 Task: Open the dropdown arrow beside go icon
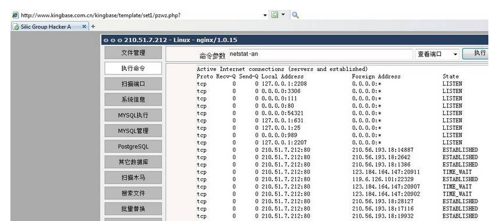pyautogui.click(x=283, y=15)
